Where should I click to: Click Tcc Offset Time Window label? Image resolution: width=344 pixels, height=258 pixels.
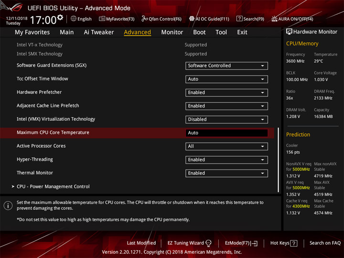43,78
